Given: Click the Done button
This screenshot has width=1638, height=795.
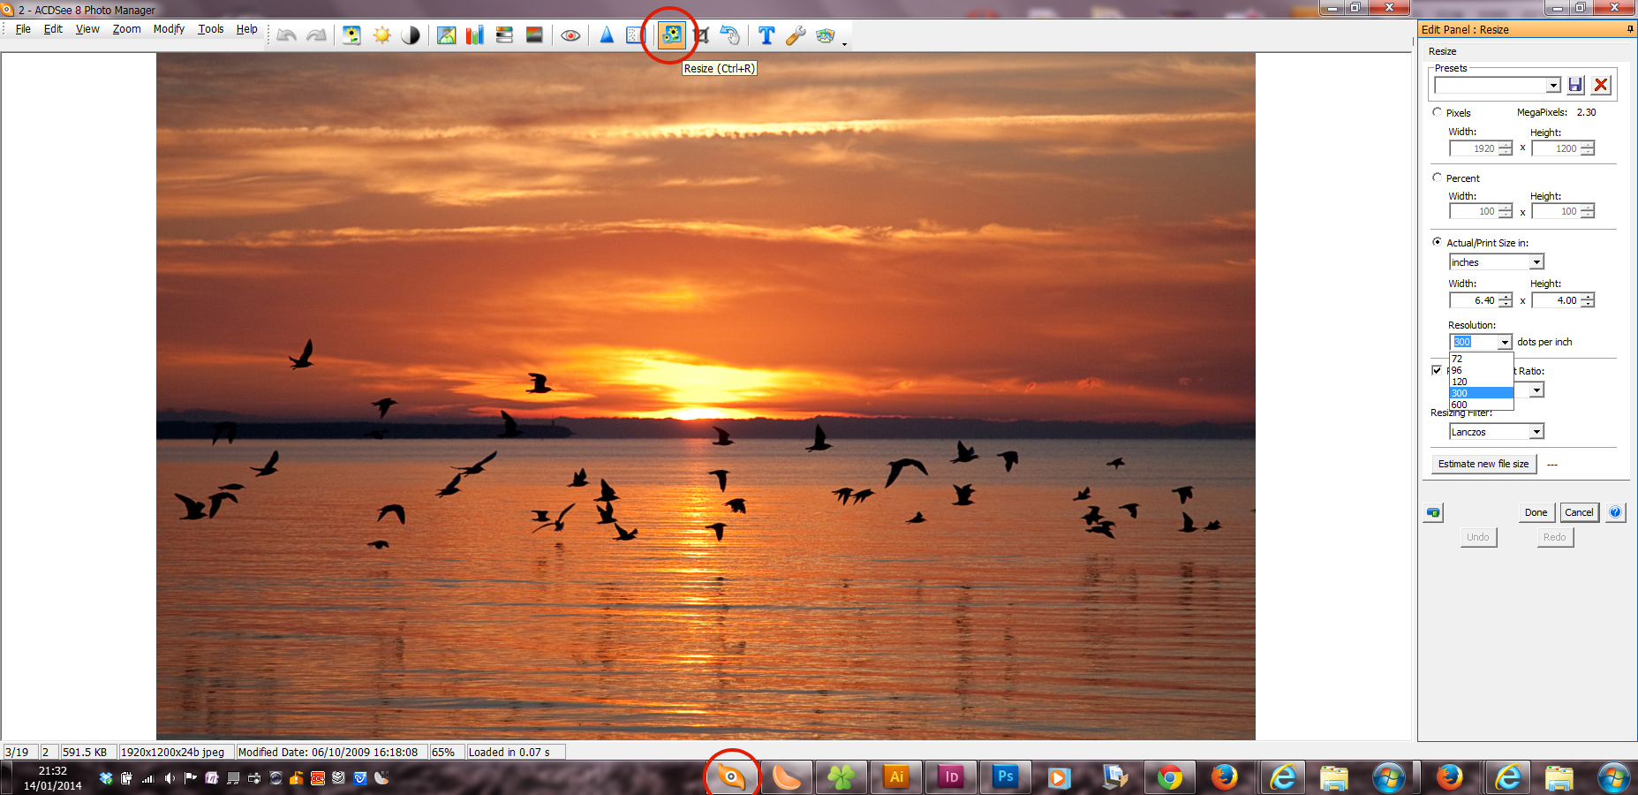Looking at the screenshot, I should [x=1536, y=512].
